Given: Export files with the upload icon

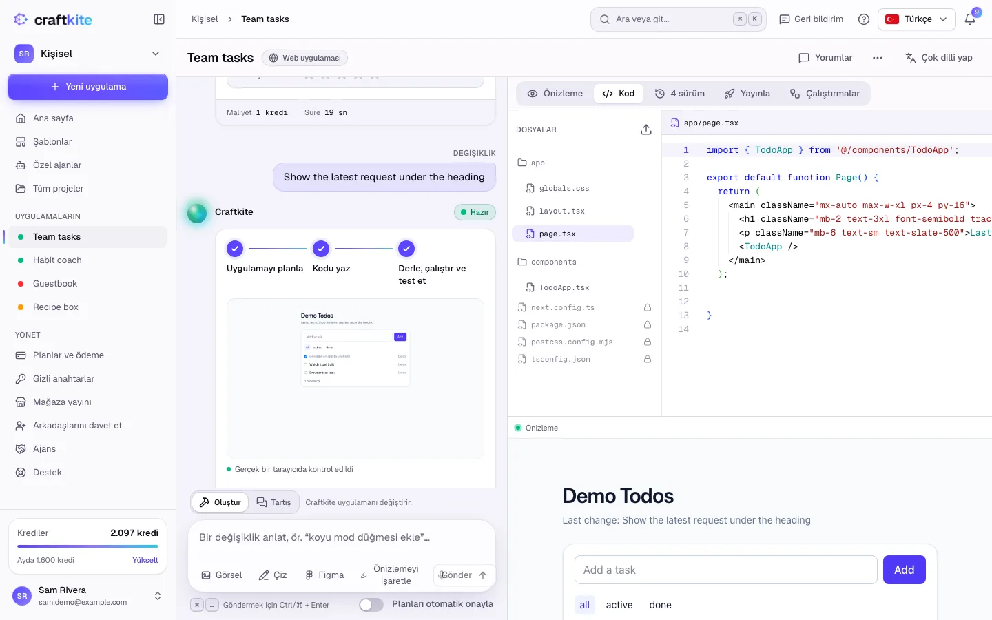Looking at the screenshot, I should tap(646, 130).
